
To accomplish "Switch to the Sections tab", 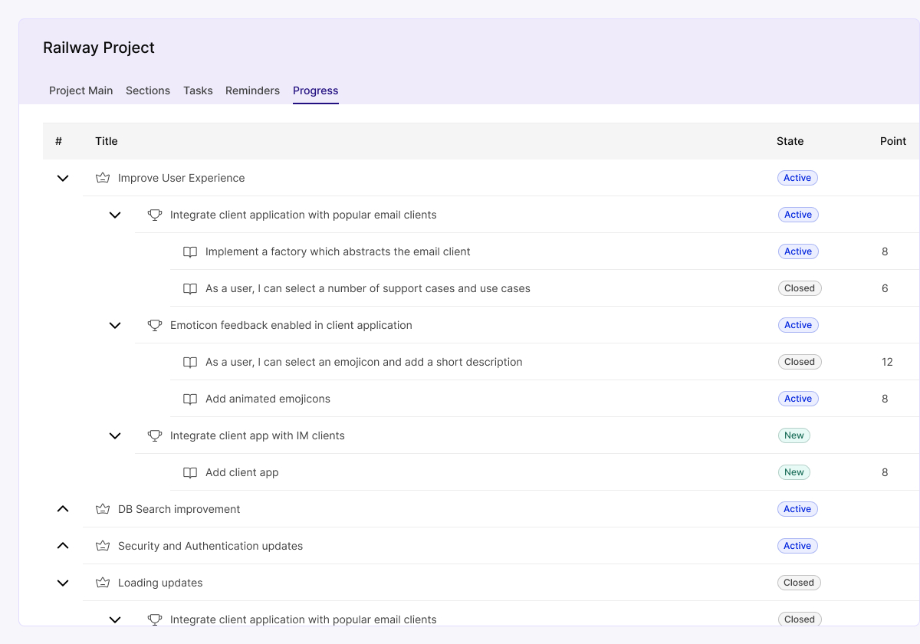I will pos(148,90).
